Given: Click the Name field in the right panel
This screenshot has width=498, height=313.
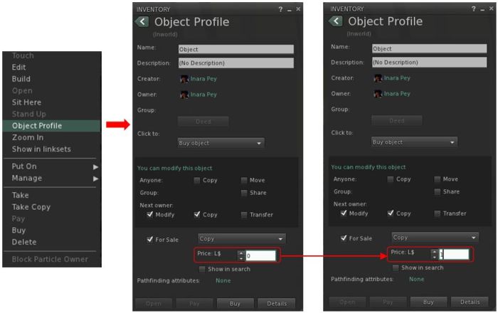Looking at the screenshot, I should [430, 48].
